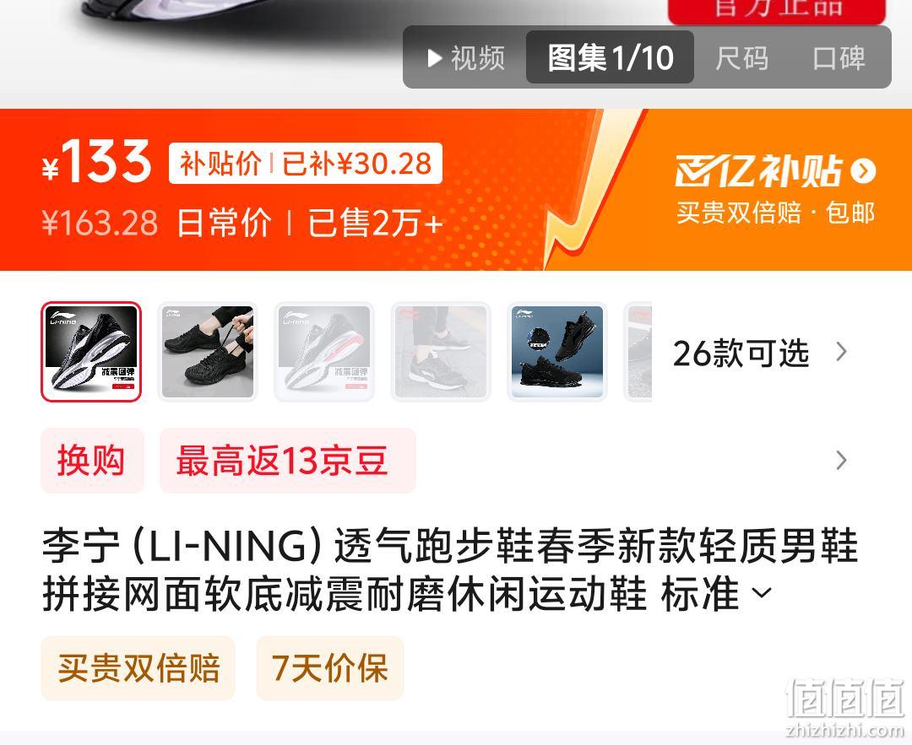Open the 26款可选 variants list

coord(741,353)
